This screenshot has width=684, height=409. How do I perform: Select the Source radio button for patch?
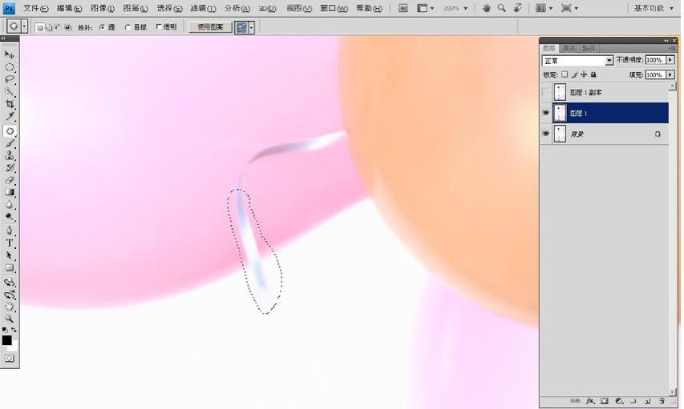(103, 27)
